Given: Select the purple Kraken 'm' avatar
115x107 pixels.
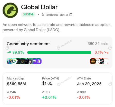Looking at the screenshot, I should (x=35, y=61).
